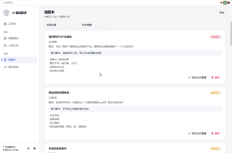Click the 工程实践 category label
Viewport: 232px width, 153px height.
coord(53,98)
